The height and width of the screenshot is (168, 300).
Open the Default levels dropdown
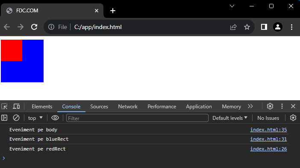(230, 118)
